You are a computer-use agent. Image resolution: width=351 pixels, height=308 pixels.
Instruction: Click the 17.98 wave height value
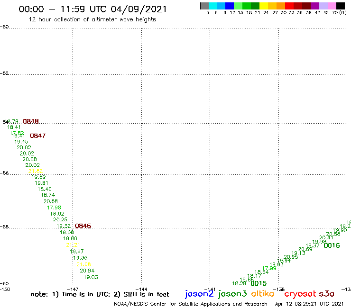(54, 208)
